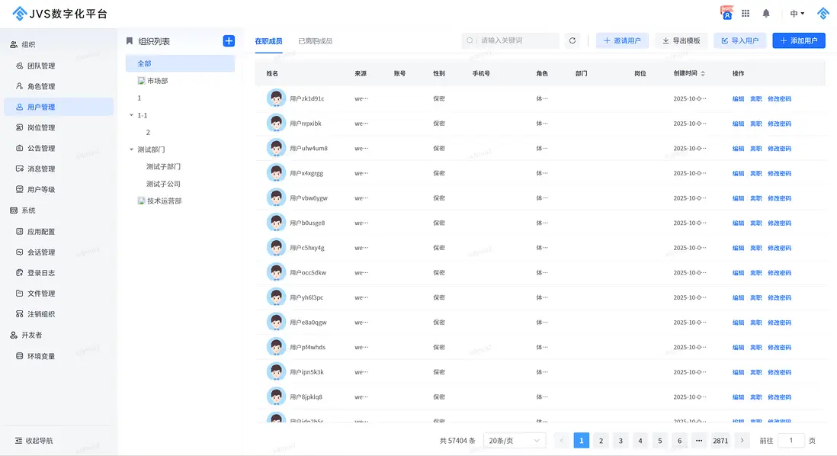The width and height of the screenshot is (837, 456).
Task: Click avatar of 用户ufw4um8
Action: 276,148
